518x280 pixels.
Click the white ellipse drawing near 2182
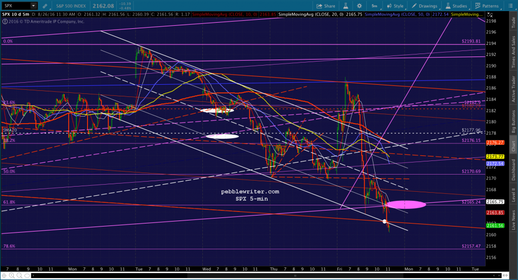pos(217,110)
